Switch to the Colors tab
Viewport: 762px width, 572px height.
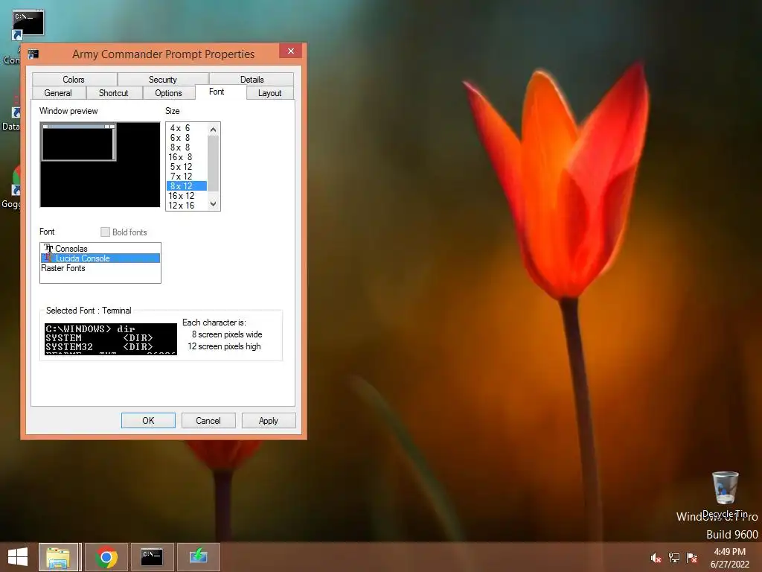point(74,79)
